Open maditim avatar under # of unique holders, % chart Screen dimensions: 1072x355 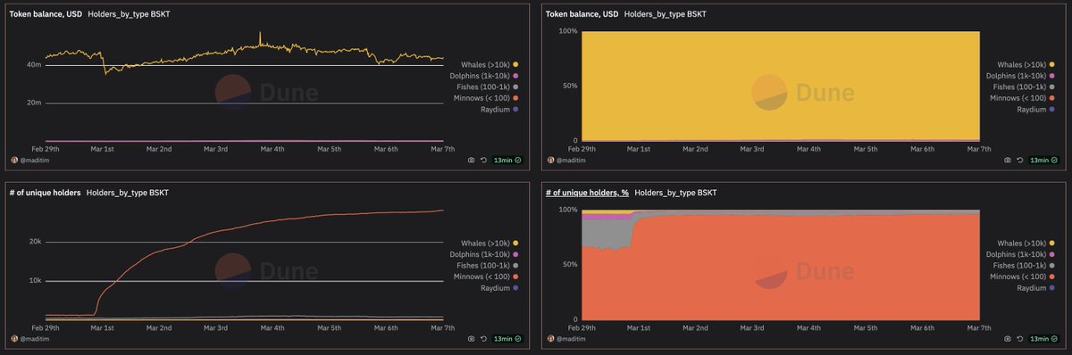(550, 339)
